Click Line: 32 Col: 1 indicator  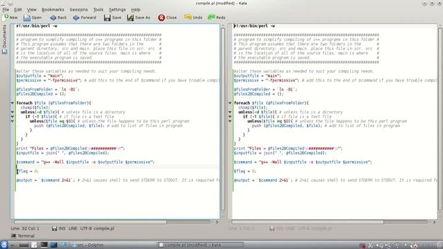point(25,228)
